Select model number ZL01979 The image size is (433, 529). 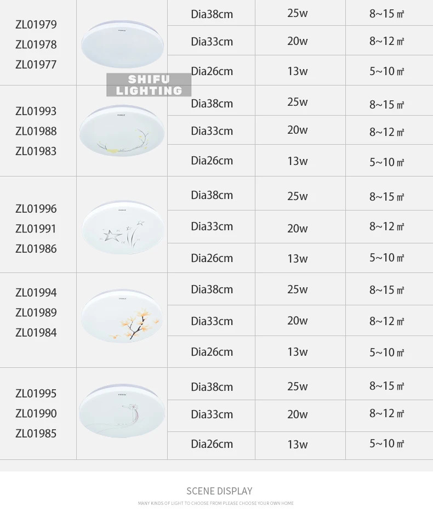pyautogui.click(x=36, y=25)
